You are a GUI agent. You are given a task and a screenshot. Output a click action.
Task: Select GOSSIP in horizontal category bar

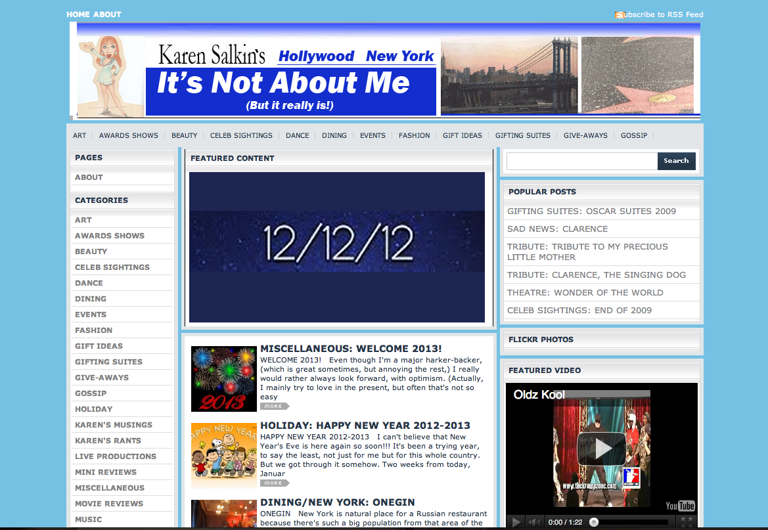pos(634,135)
